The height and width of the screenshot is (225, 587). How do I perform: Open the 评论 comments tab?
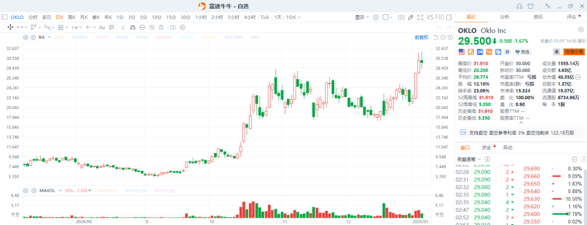[572, 17]
